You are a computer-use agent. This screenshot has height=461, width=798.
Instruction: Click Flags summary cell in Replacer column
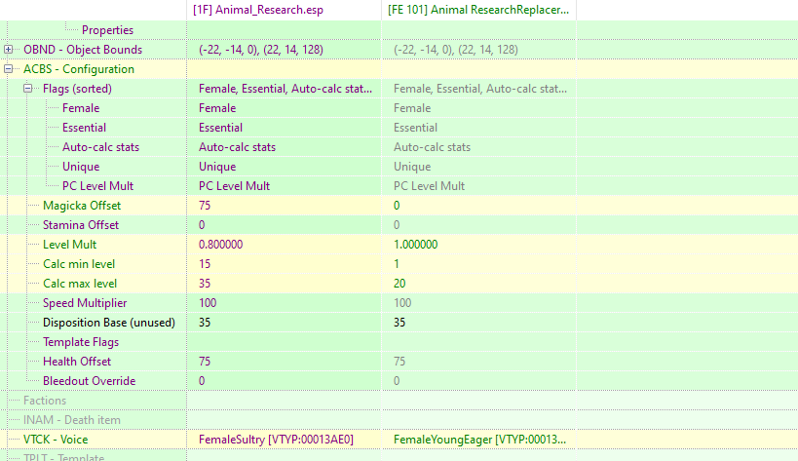pyautogui.click(x=480, y=89)
